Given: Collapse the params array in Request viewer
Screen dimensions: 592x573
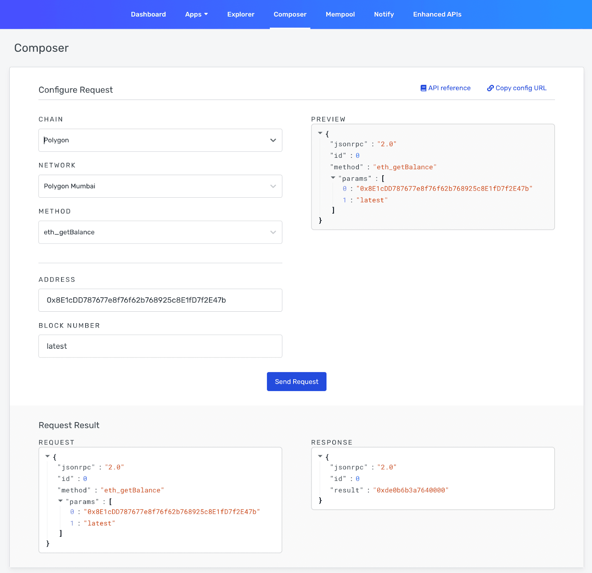Looking at the screenshot, I should click(x=60, y=501).
